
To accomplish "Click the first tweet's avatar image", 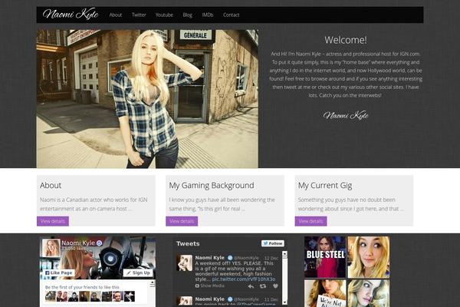I will (x=184, y=263).
